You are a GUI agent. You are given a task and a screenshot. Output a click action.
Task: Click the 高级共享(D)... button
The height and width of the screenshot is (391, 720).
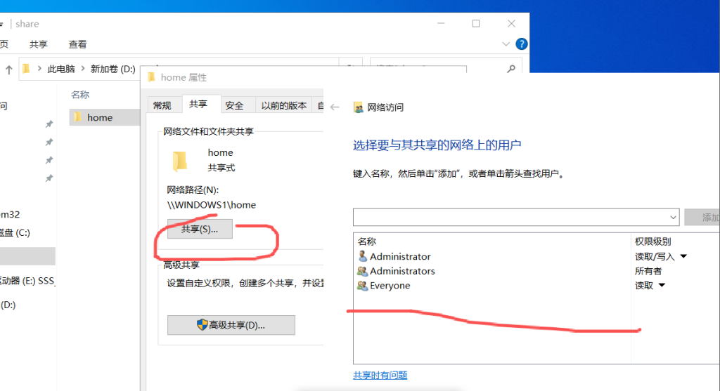[231, 325]
